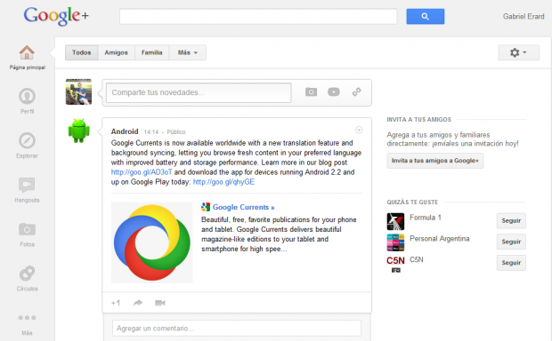The image size is (552, 341).
Task: Attach a photo using the camera icon
Action: [x=311, y=92]
